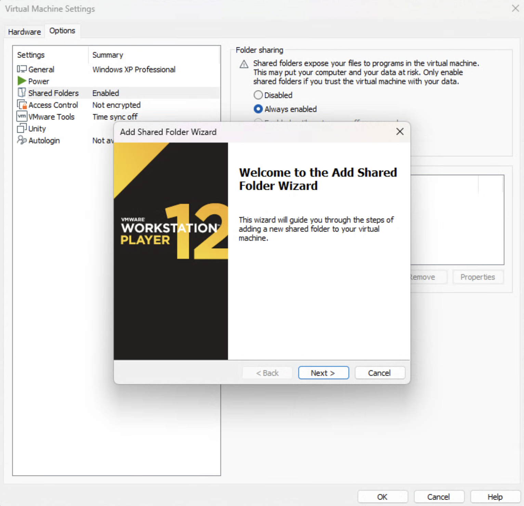Image resolution: width=524 pixels, height=506 pixels.
Task: Click the partially hidden Remove button
Action: click(429, 277)
